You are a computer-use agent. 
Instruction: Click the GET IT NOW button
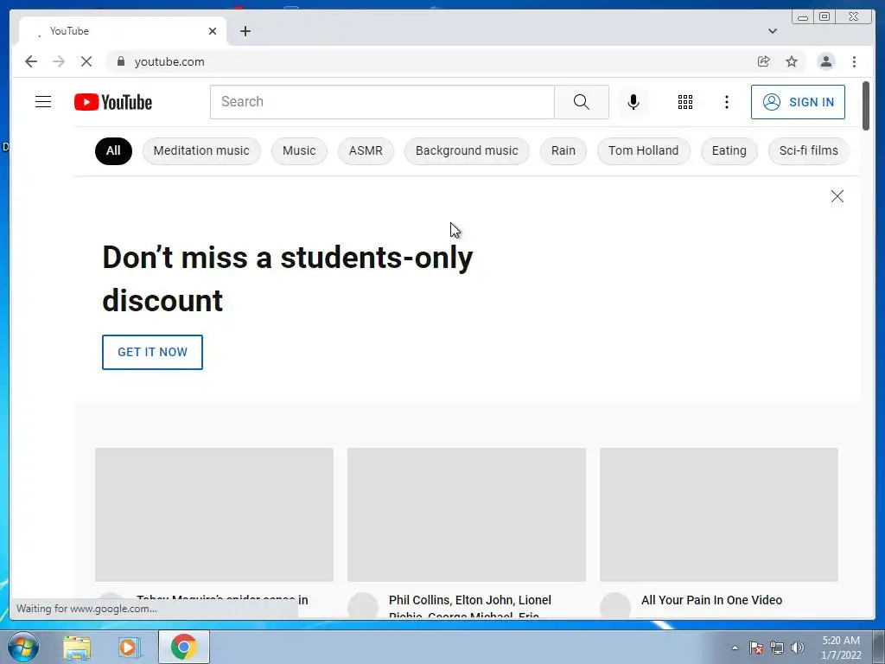152,353
